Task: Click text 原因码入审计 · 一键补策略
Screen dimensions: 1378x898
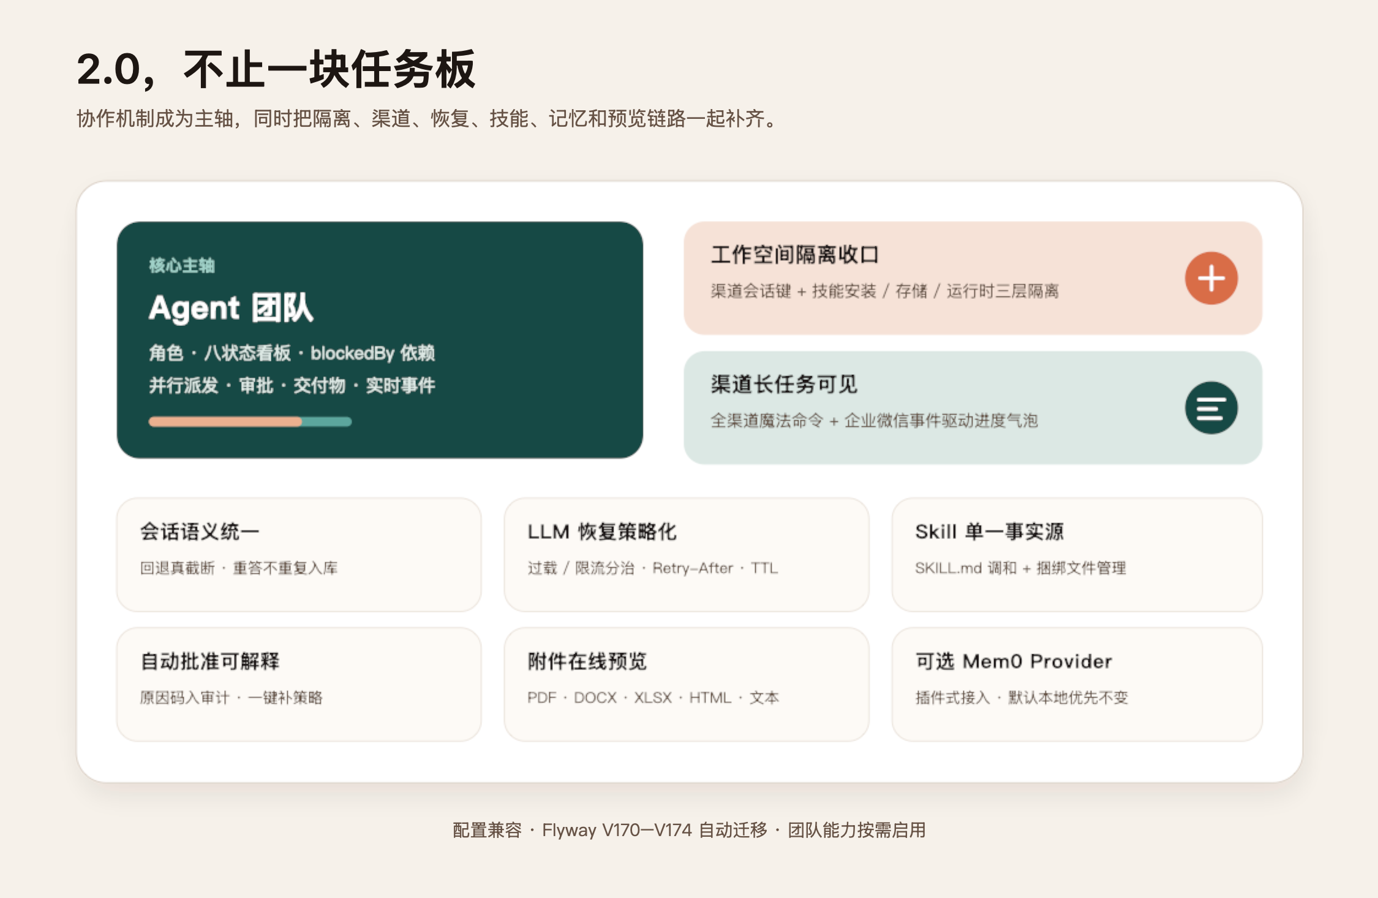Action: click(x=232, y=698)
